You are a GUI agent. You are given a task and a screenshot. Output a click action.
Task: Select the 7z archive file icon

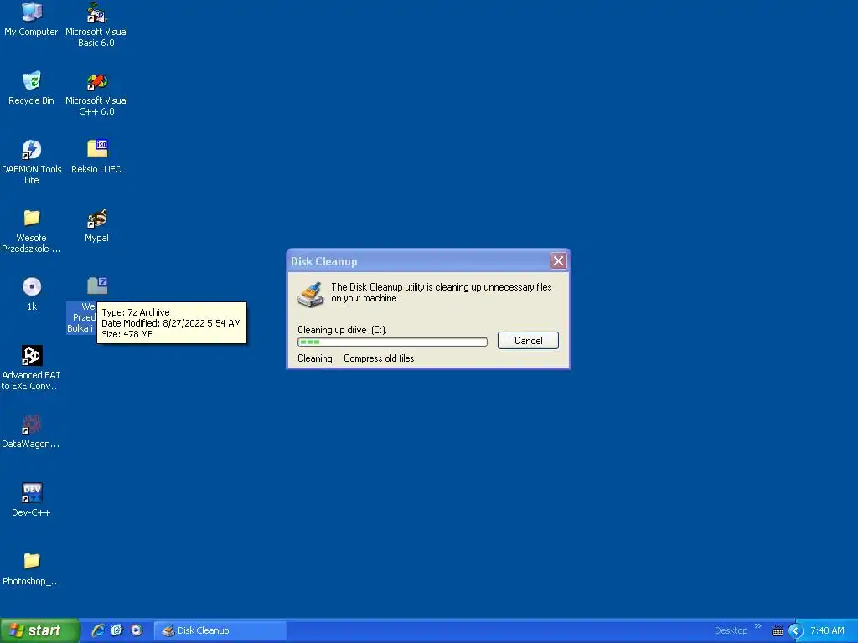point(97,285)
